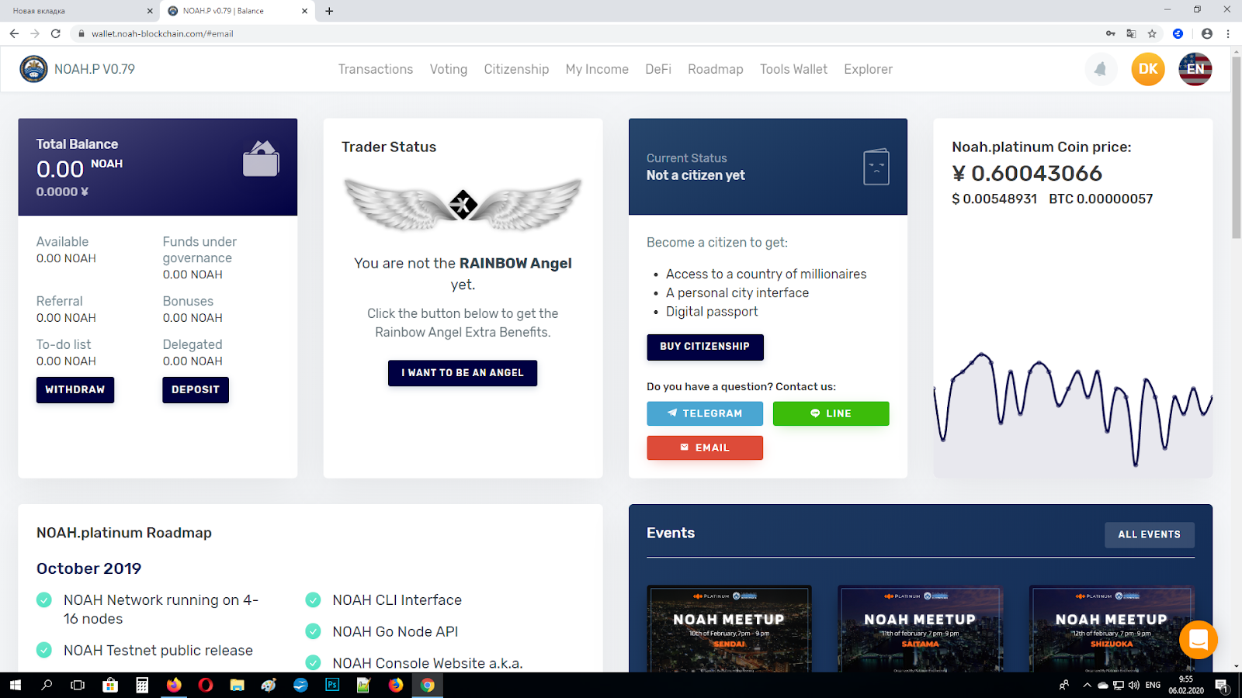Open the NOAH Meetup Shizuoka event thumbnail
This screenshot has height=698, width=1242.
point(1112,629)
